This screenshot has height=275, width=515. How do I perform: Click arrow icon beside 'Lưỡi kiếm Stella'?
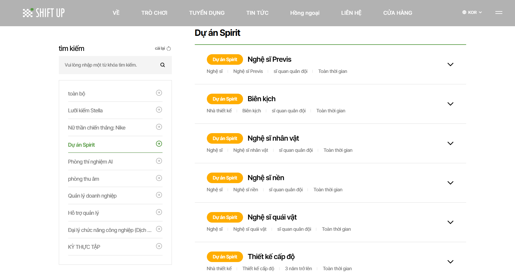[159, 110]
